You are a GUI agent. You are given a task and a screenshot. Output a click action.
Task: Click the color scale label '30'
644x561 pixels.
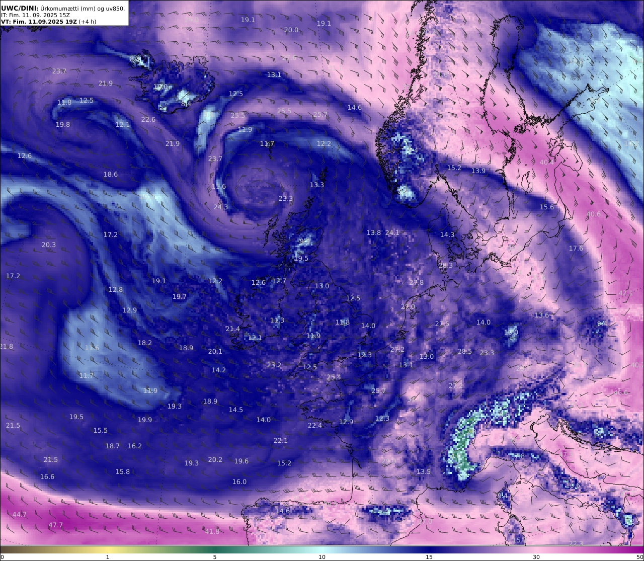click(x=536, y=557)
